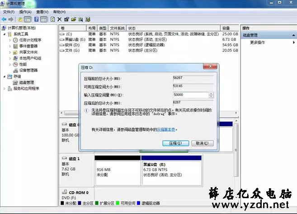
Task: Click the spinner arrows beside 50000
Action: 211,95
